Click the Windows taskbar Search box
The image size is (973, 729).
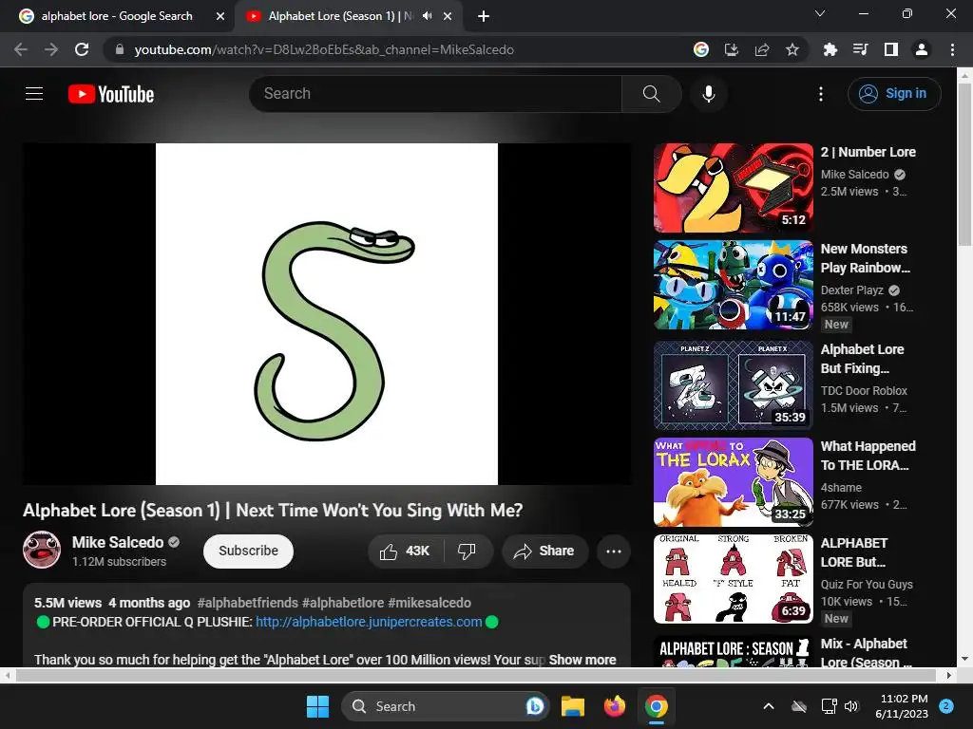445,706
